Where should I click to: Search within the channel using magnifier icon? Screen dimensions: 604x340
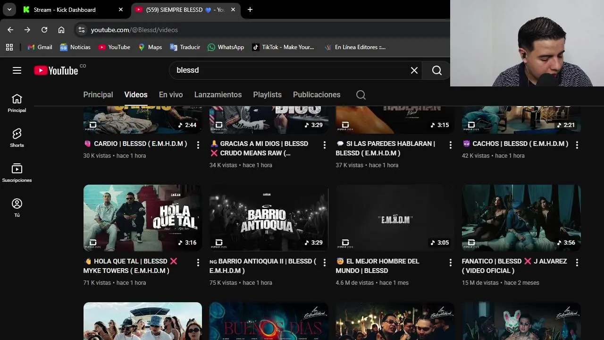(361, 95)
